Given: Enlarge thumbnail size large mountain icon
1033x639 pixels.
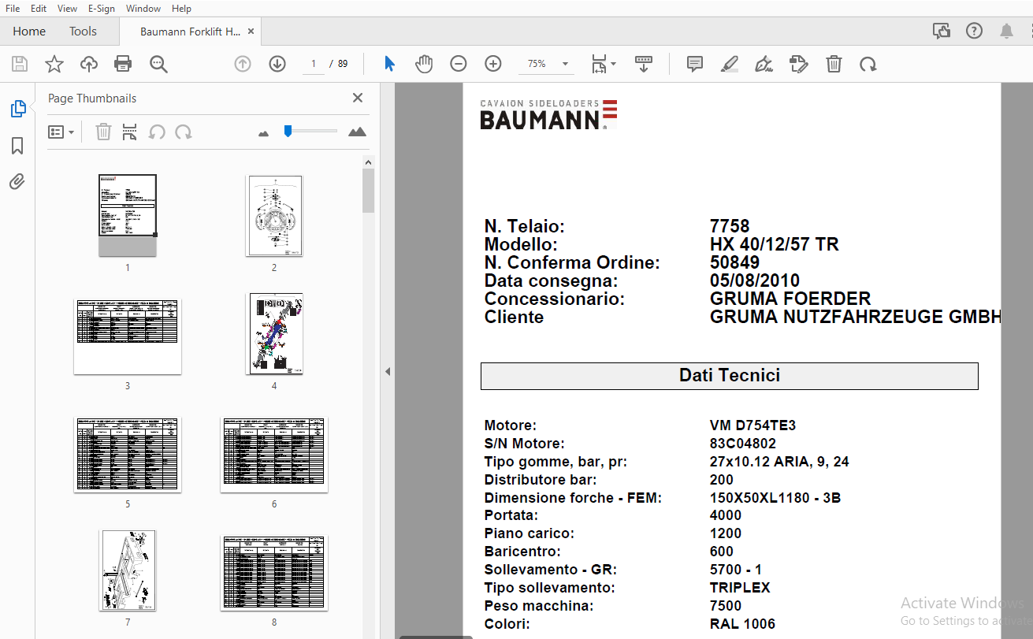Looking at the screenshot, I should 357,132.
